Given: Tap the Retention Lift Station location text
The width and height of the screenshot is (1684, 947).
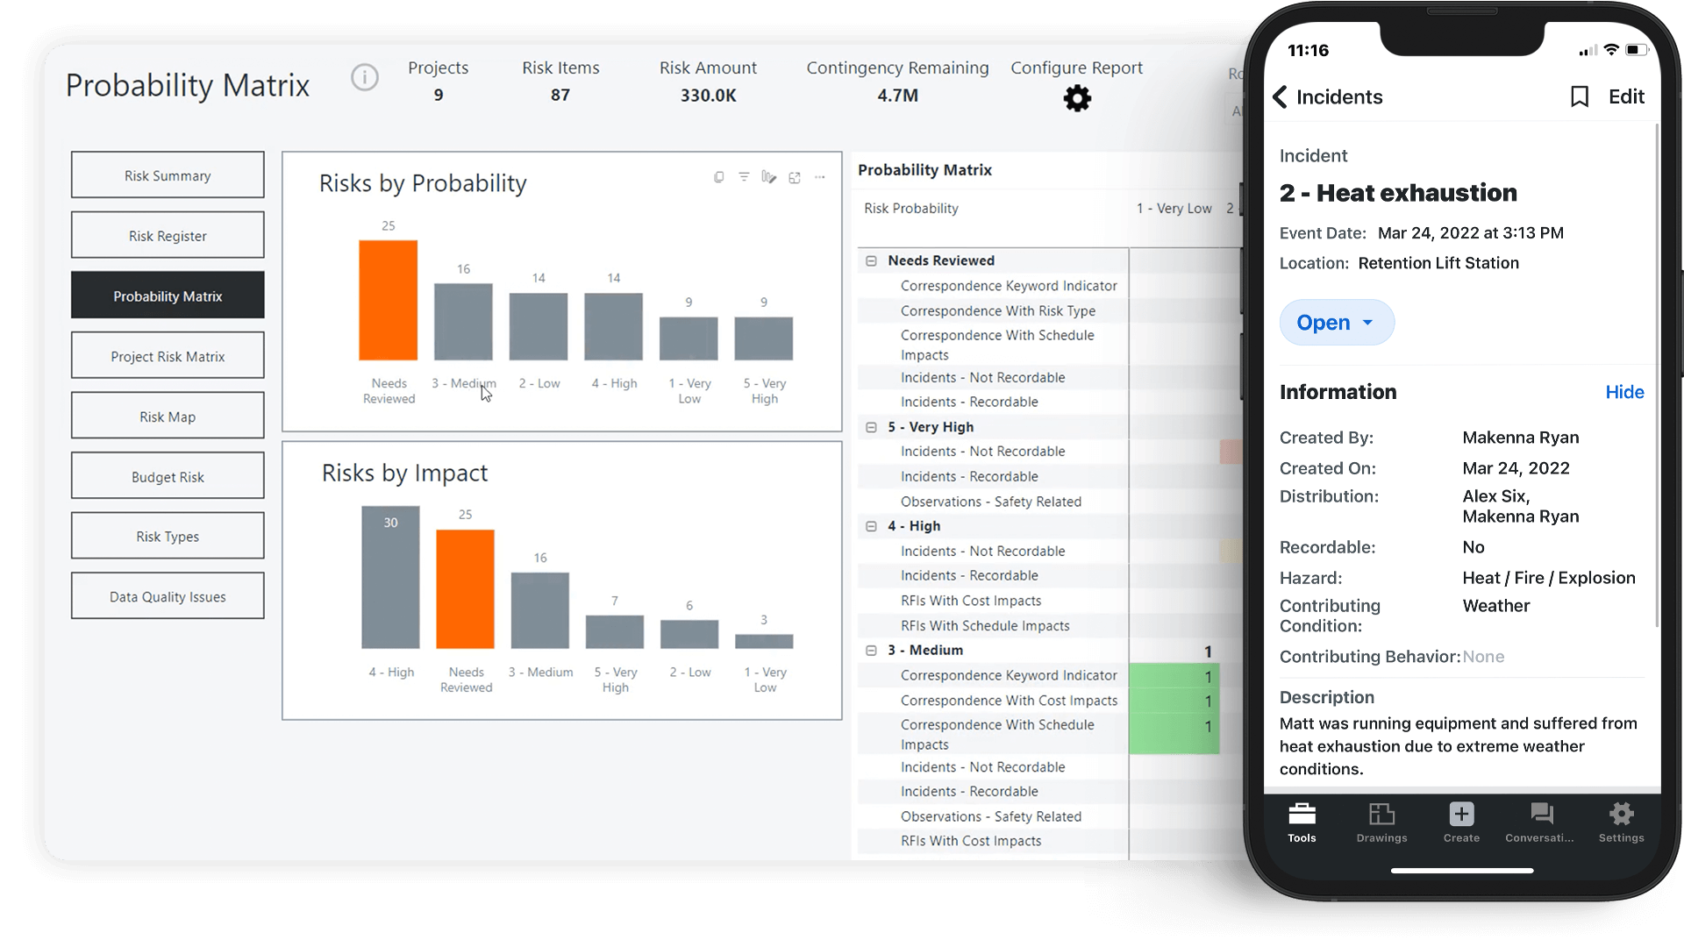Looking at the screenshot, I should [1438, 263].
